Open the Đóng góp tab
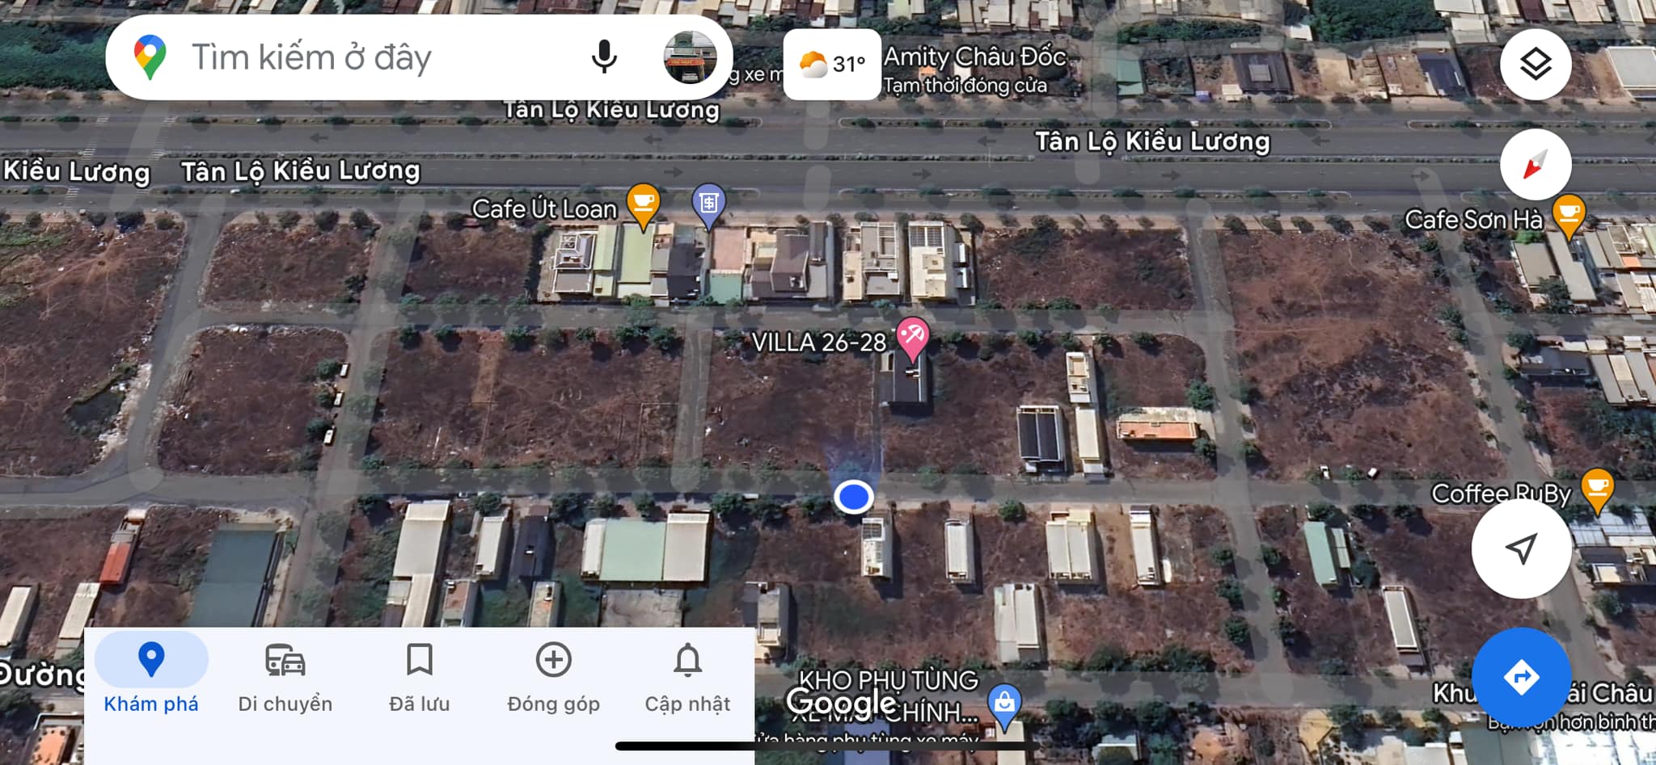 click(x=554, y=679)
